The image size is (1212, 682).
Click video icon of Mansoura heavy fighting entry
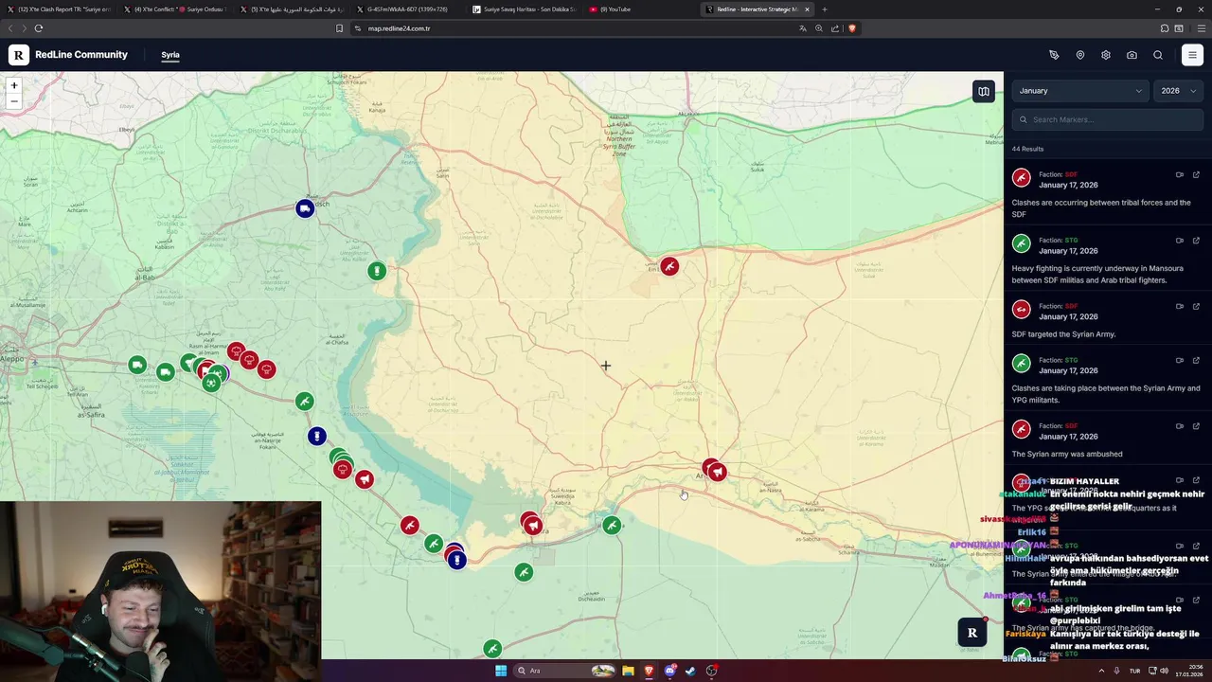point(1180,241)
